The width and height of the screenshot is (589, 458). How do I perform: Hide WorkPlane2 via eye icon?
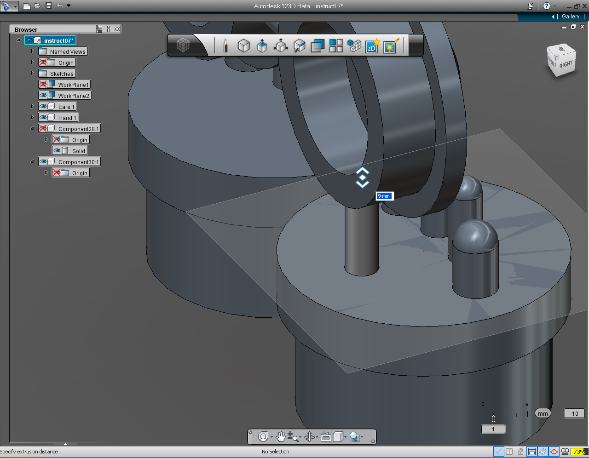coord(43,96)
